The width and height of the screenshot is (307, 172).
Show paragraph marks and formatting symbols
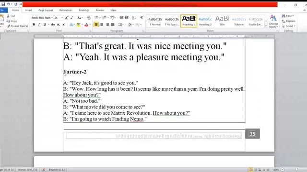(142, 18)
